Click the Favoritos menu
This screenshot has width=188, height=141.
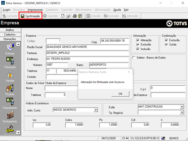[19, 10]
